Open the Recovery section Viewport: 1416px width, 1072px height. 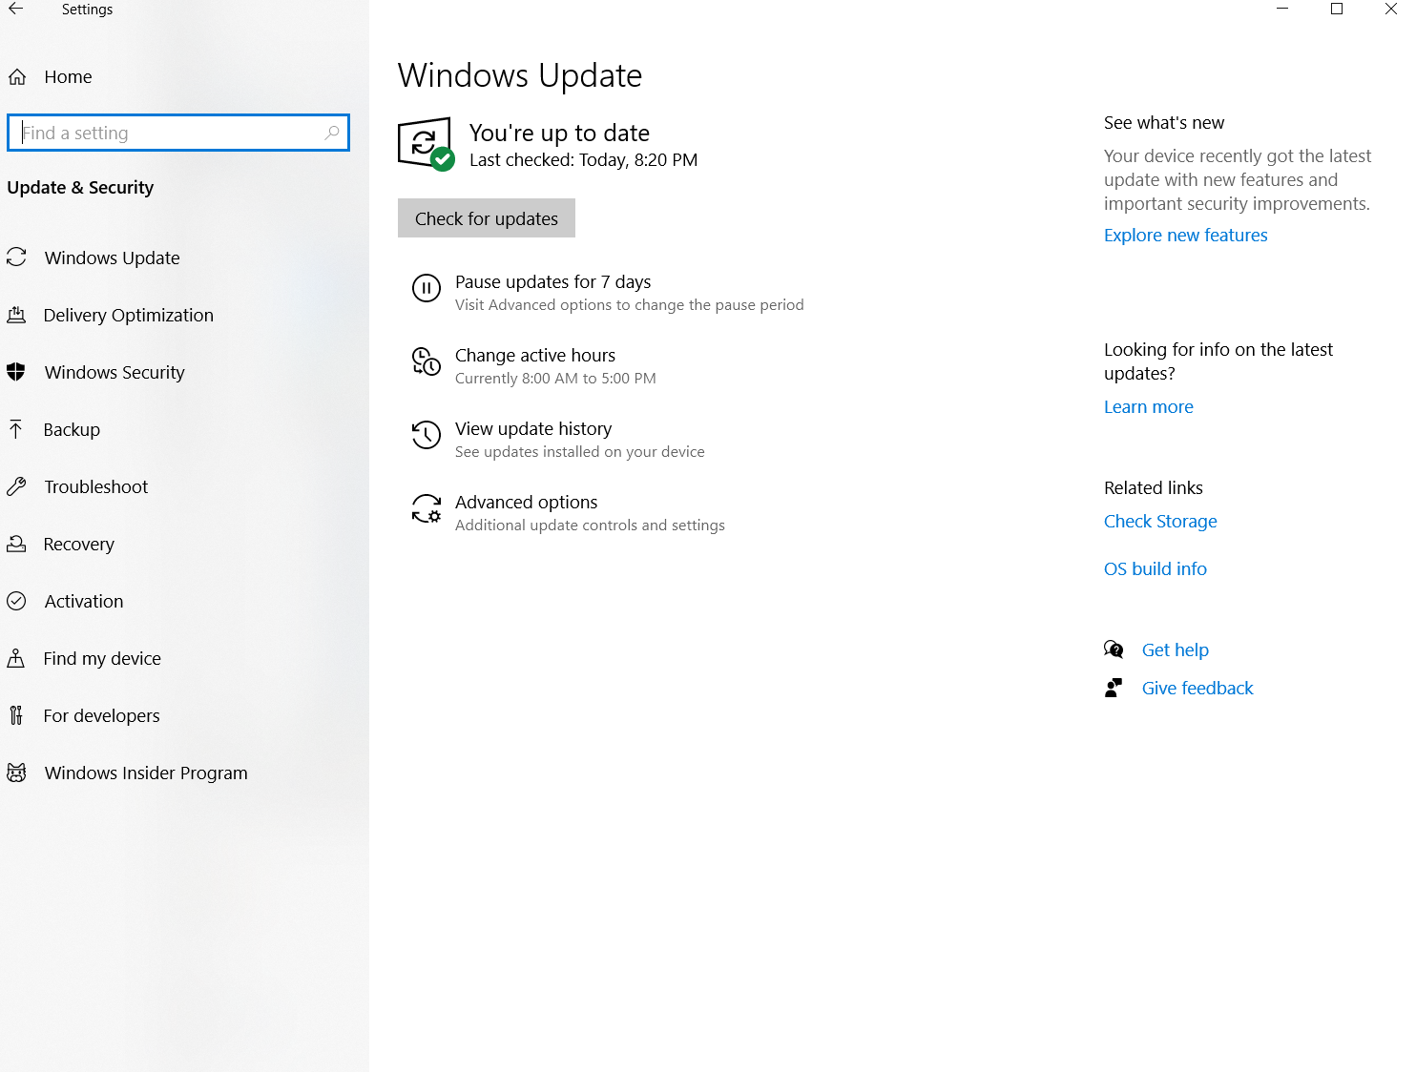(79, 544)
